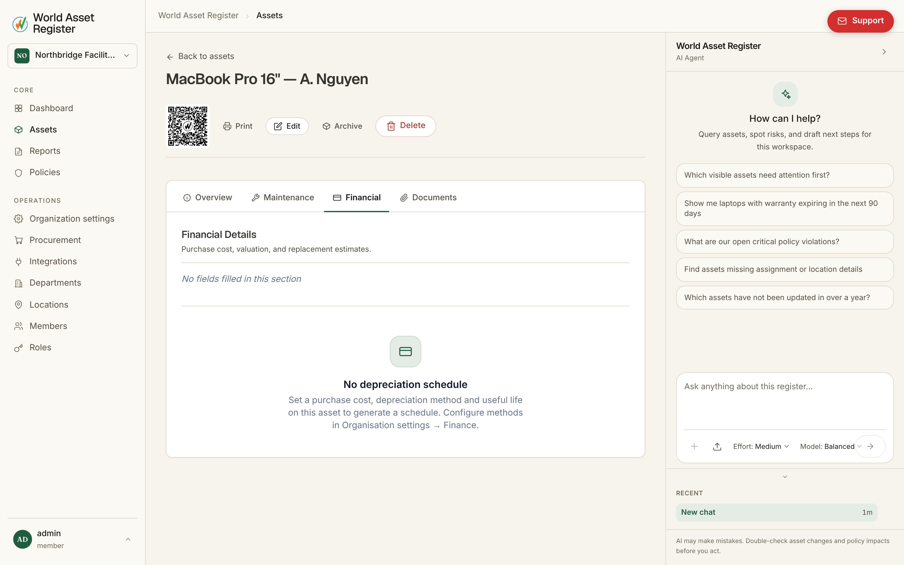Image resolution: width=904 pixels, height=565 pixels.
Task: Click the box icon beside Archive
Action: coord(326,126)
